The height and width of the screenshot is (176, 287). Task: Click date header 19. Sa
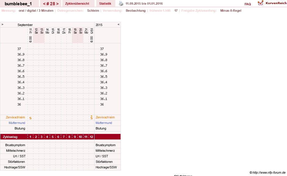[75, 31]
